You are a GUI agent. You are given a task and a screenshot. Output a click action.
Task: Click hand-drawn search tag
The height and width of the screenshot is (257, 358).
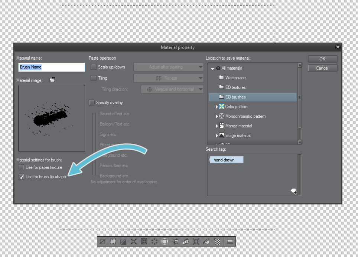[x=226, y=160]
